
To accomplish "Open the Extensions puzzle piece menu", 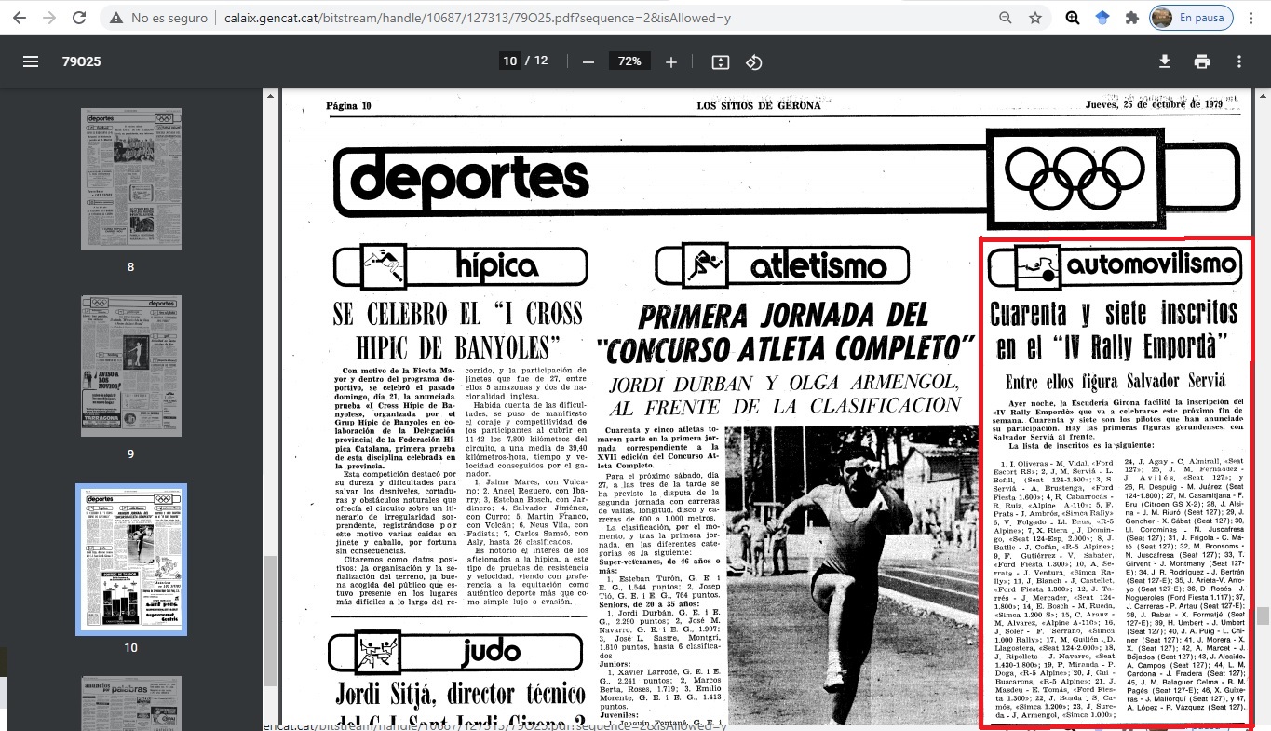I will 1132,18.
